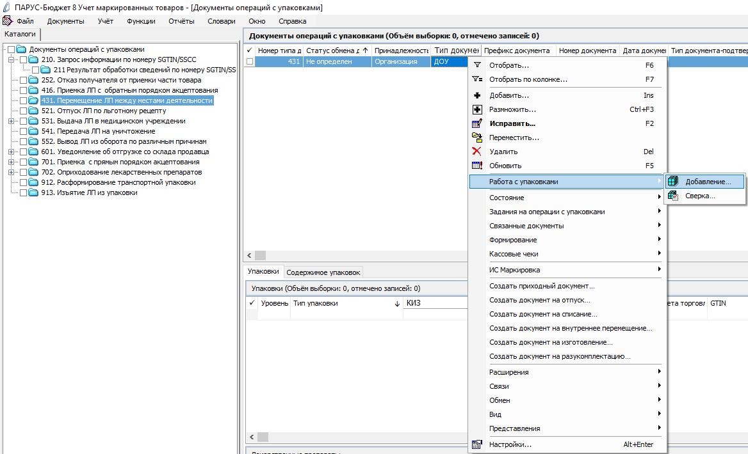
Task: Click the plus icon next to Добавить
Action: (x=476, y=95)
